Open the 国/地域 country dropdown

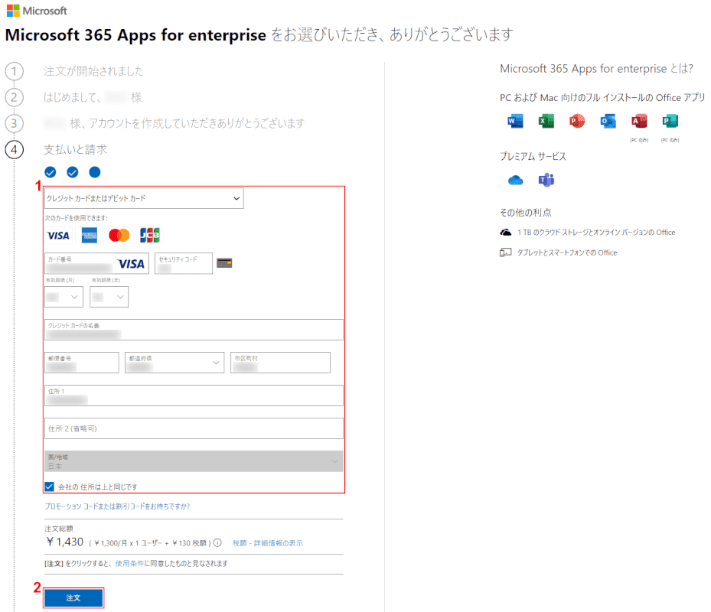click(x=194, y=461)
